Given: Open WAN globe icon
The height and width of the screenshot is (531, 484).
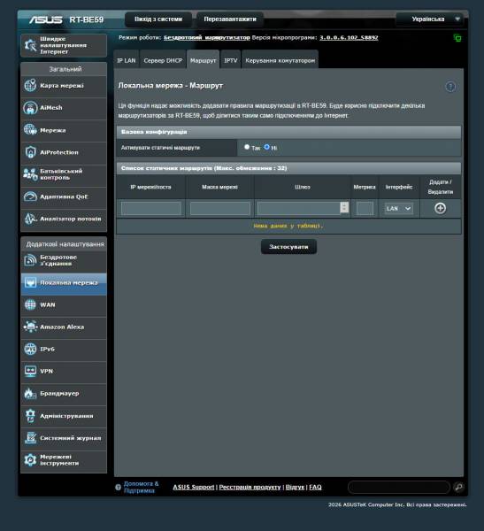Looking at the screenshot, I should [30, 304].
